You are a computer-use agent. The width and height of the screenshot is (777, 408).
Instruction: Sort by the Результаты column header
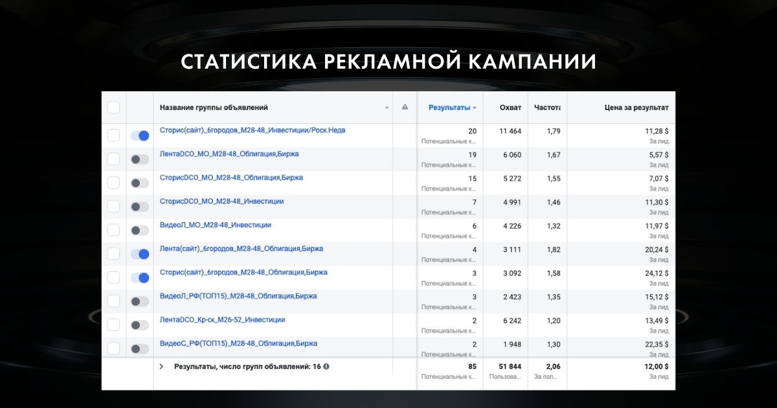pyautogui.click(x=452, y=108)
